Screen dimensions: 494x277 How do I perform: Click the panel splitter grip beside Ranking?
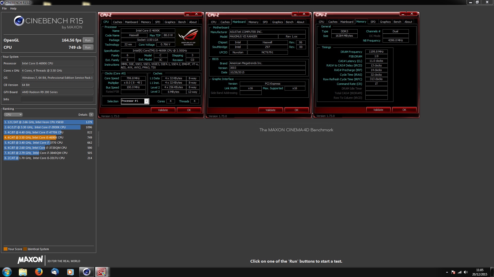[98, 139]
